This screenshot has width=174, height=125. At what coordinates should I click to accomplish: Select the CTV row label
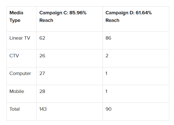14,56
